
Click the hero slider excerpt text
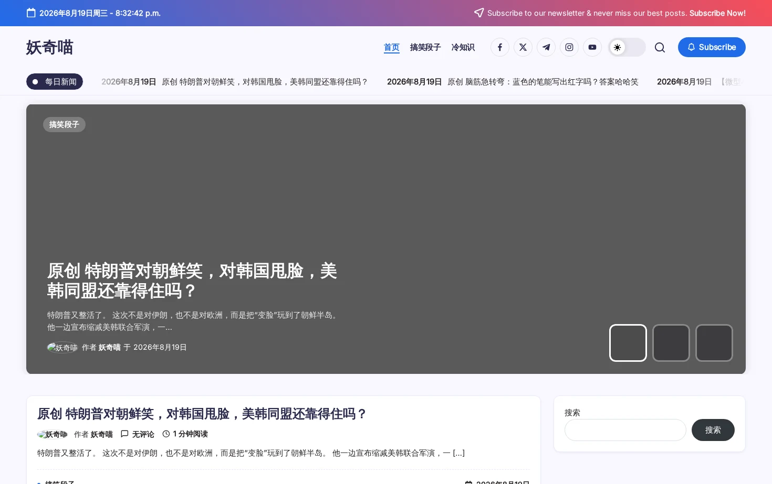pos(194,321)
